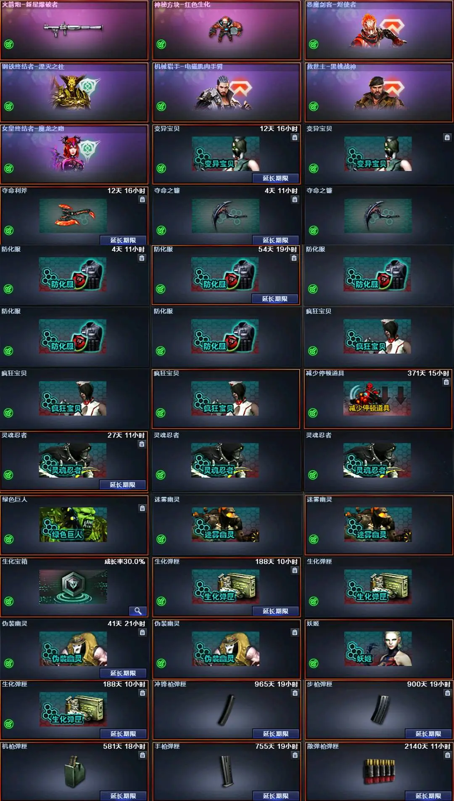
Task: Open magnifier button on 生化宝箱 card
Action: [138, 611]
